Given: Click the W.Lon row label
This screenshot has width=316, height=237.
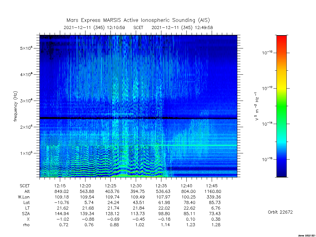Looking at the screenshot, I should coord(23,197).
